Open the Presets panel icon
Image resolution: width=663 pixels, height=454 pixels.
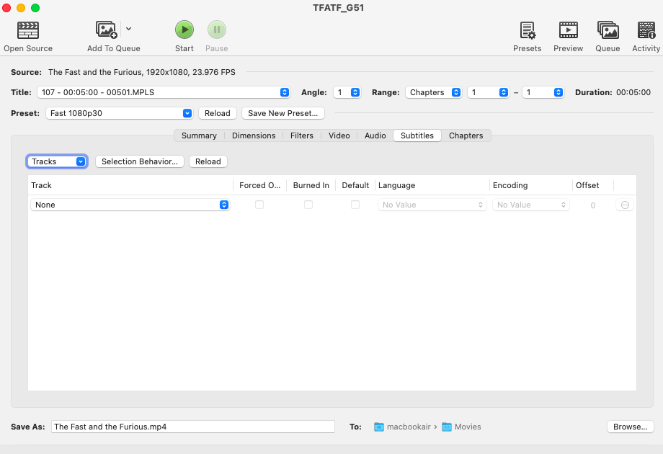point(528,30)
